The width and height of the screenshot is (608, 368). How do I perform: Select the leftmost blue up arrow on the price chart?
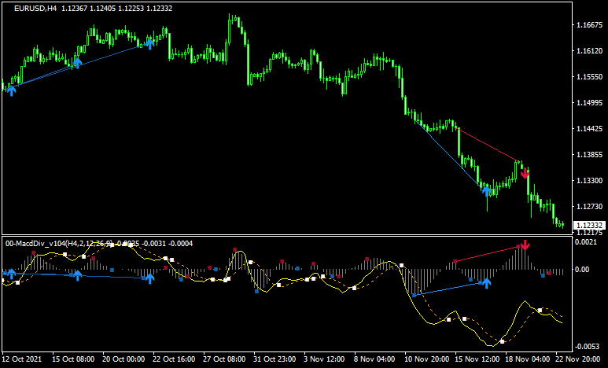coord(11,89)
